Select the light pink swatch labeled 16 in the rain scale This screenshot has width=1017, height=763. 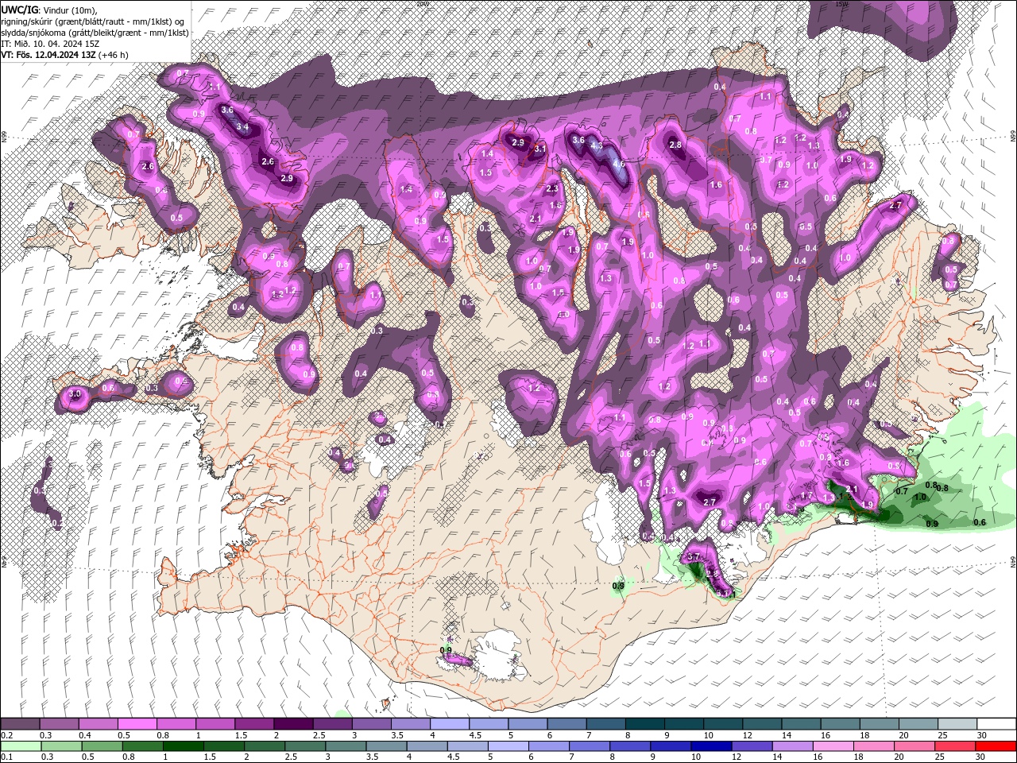tap(833, 746)
